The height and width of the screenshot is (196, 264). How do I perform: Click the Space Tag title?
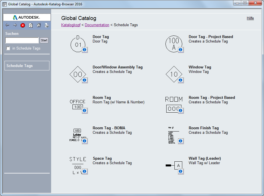pyautogui.click(x=102, y=158)
